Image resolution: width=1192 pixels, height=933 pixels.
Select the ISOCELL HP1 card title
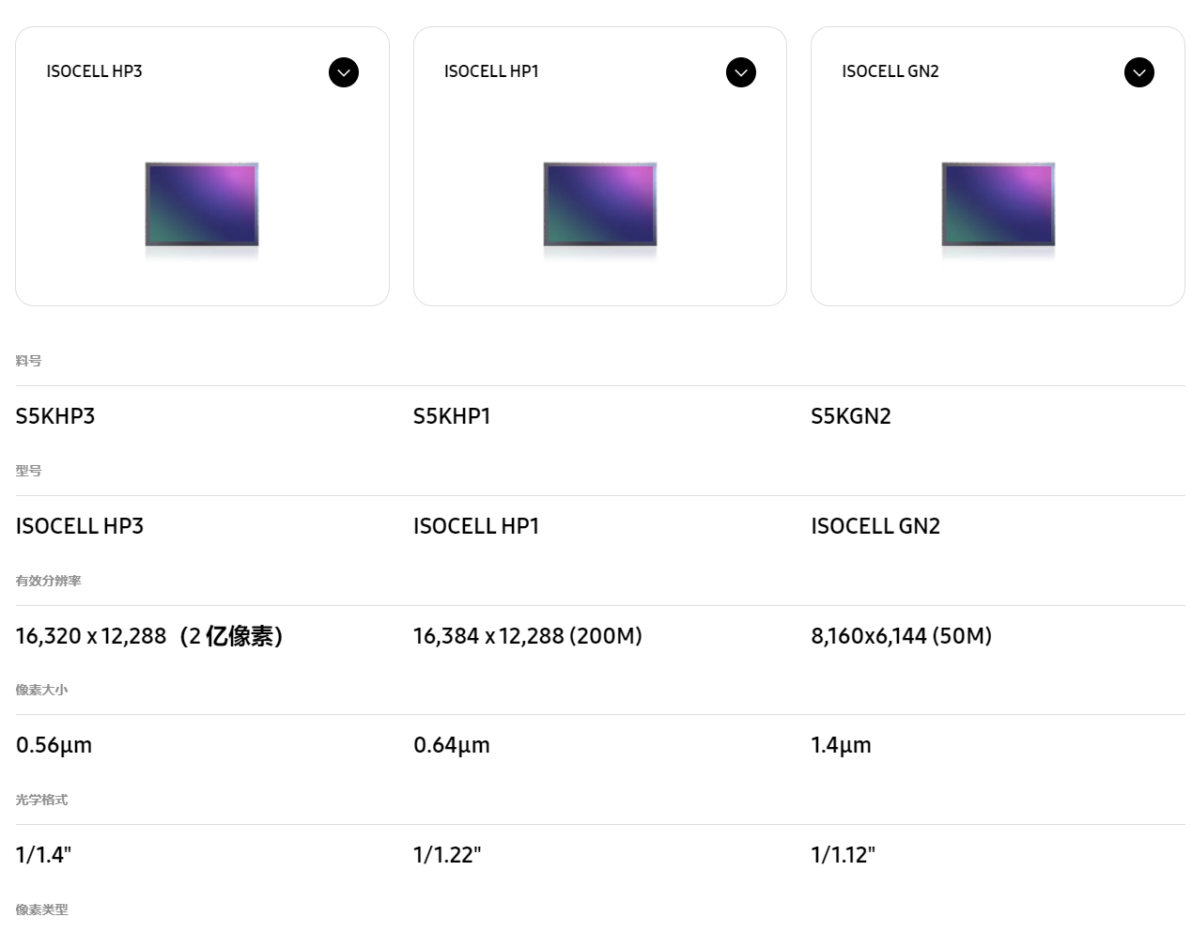pyautogui.click(x=491, y=71)
